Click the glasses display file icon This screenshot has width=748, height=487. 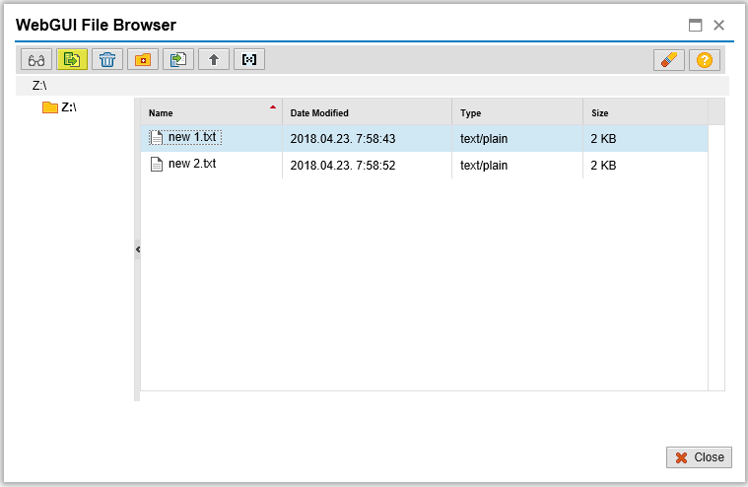[x=36, y=59]
